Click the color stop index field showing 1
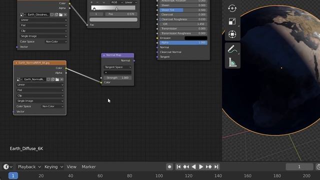 point(96,14)
